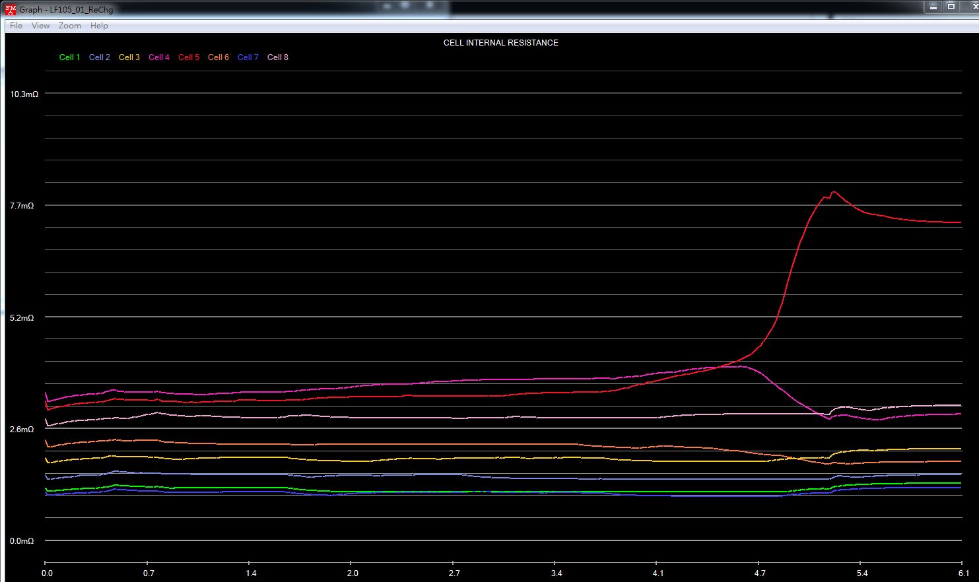979x582 pixels.
Task: Select the red Cell 5 legend label
Action: pyautogui.click(x=188, y=57)
